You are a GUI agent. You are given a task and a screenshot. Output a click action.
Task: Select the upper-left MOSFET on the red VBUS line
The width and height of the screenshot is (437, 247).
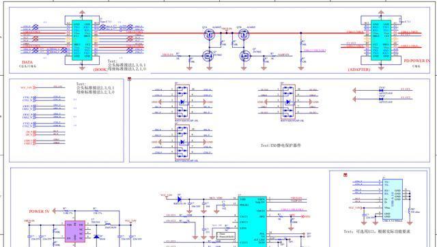209,35
